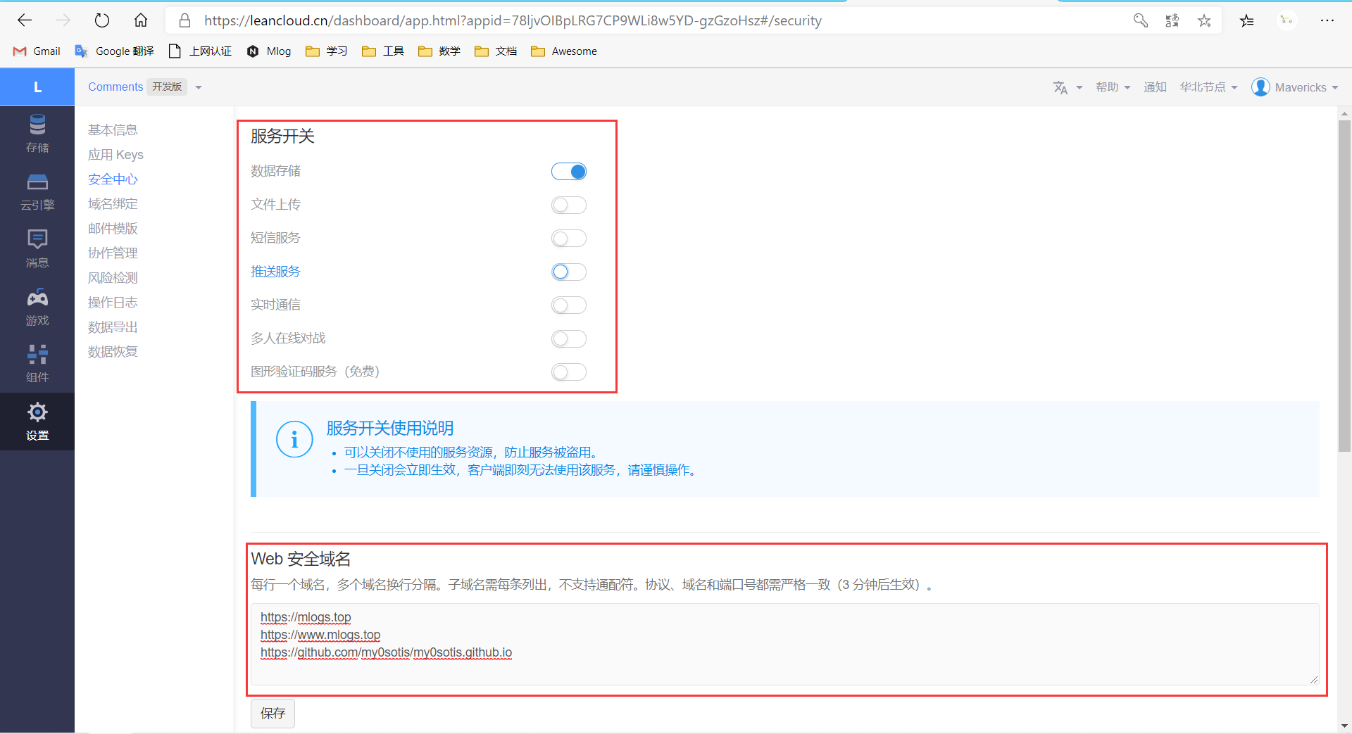Image resolution: width=1352 pixels, height=734 pixels.
Task: Open the 操作日志 page
Action: (x=113, y=303)
